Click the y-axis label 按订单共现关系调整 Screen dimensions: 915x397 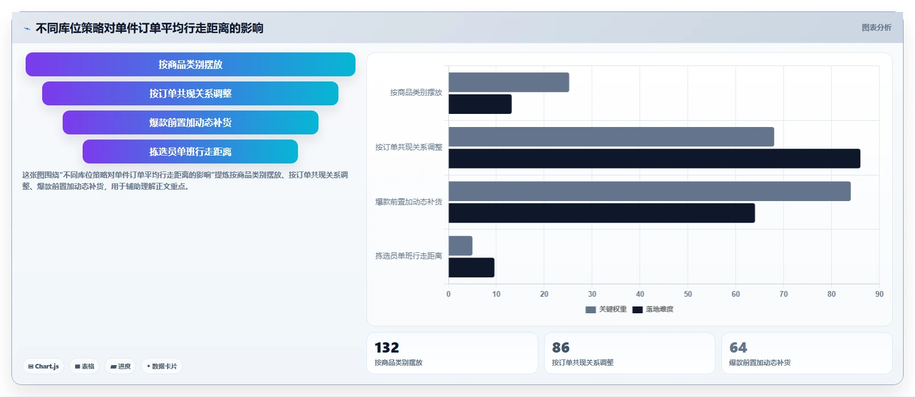pyautogui.click(x=409, y=147)
